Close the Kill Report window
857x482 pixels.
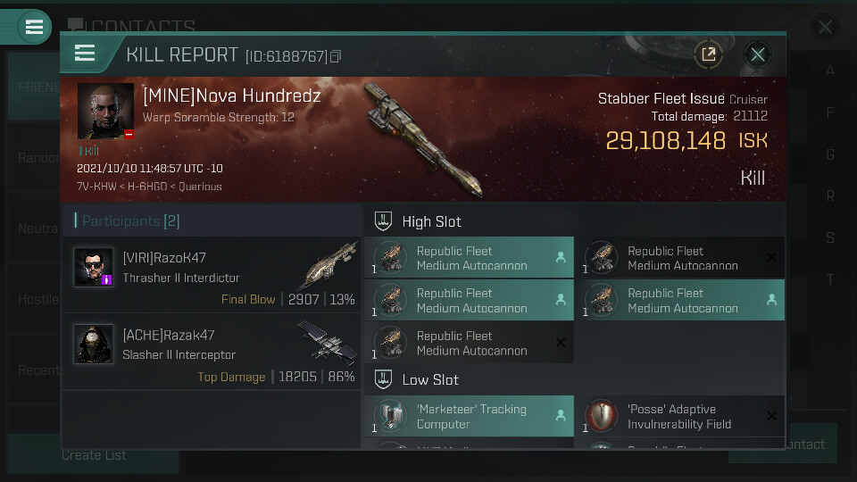tap(758, 54)
